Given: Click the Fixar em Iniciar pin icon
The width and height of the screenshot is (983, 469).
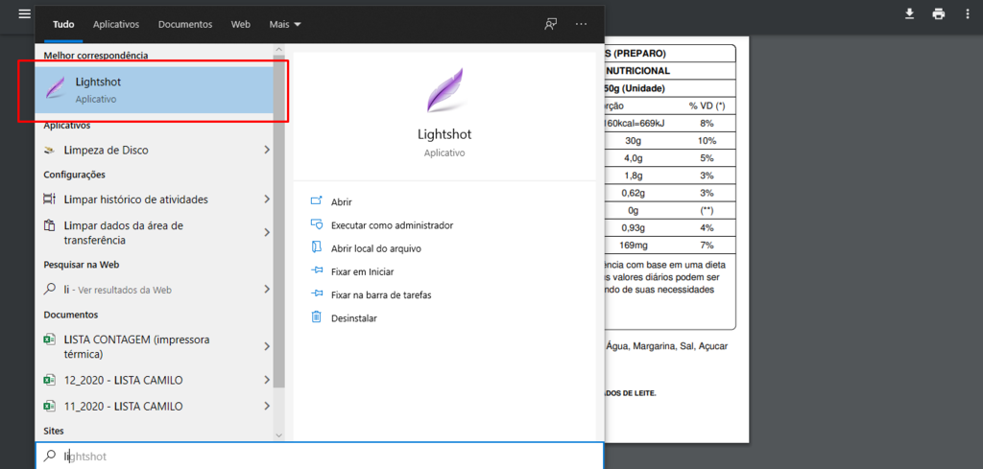Looking at the screenshot, I should click(x=317, y=271).
